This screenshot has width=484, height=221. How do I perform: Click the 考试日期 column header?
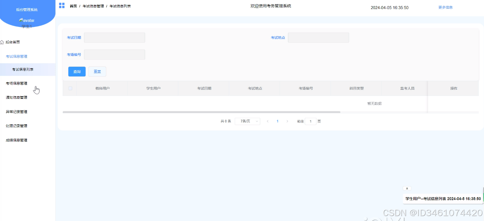point(204,88)
